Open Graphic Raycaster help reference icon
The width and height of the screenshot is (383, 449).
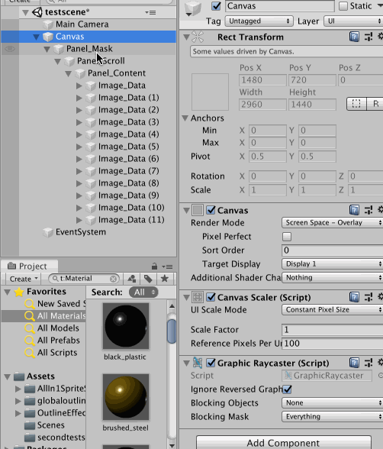(x=354, y=363)
